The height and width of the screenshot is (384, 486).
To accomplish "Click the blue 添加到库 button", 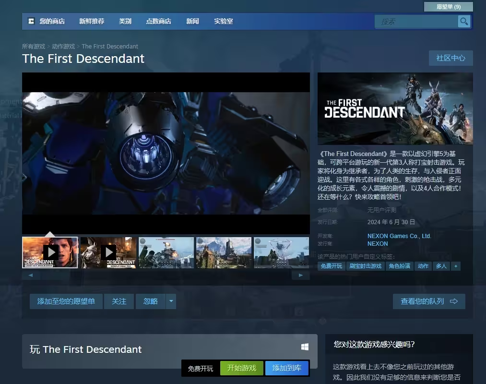I will (287, 368).
